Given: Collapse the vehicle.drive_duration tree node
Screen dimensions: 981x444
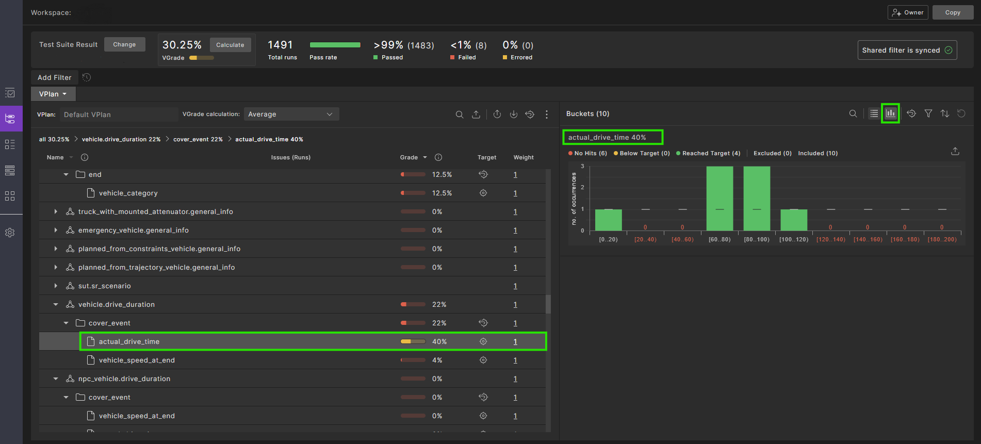Looking at the screenshot, I should coord(56,304).
